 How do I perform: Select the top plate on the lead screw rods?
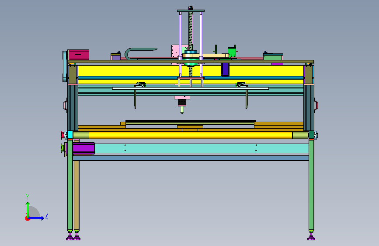191,11
